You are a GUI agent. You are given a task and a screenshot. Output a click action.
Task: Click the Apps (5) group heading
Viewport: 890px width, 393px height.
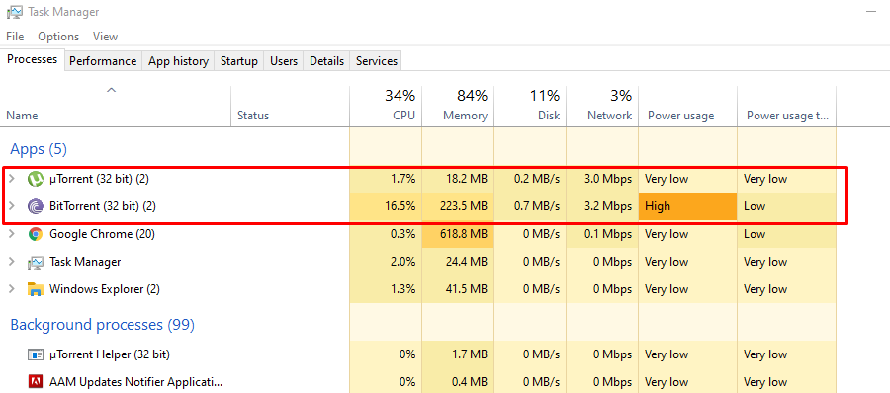(x=39, y=150)
